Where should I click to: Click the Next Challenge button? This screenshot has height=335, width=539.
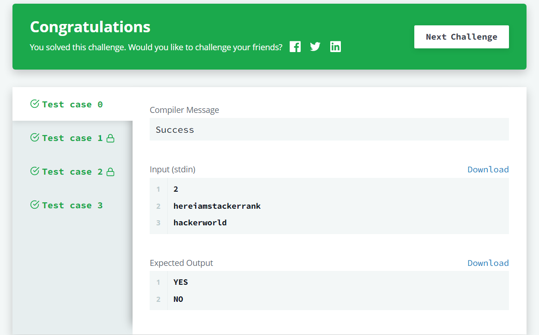click(461, 37)
